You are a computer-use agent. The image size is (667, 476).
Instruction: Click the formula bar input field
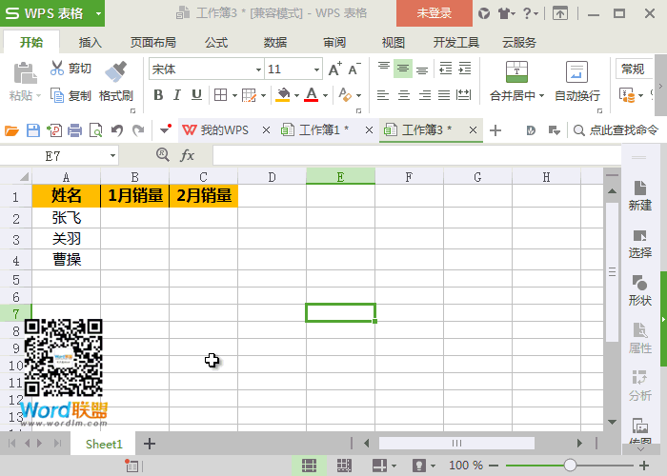tap(417, 155)
